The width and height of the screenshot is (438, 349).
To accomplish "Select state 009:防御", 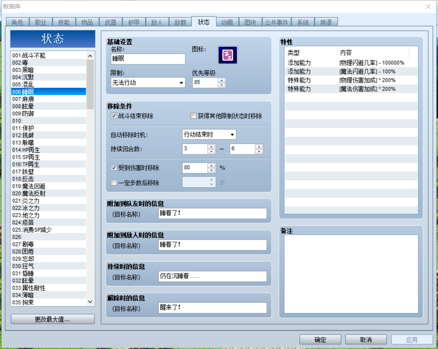I will coord(49,113).
